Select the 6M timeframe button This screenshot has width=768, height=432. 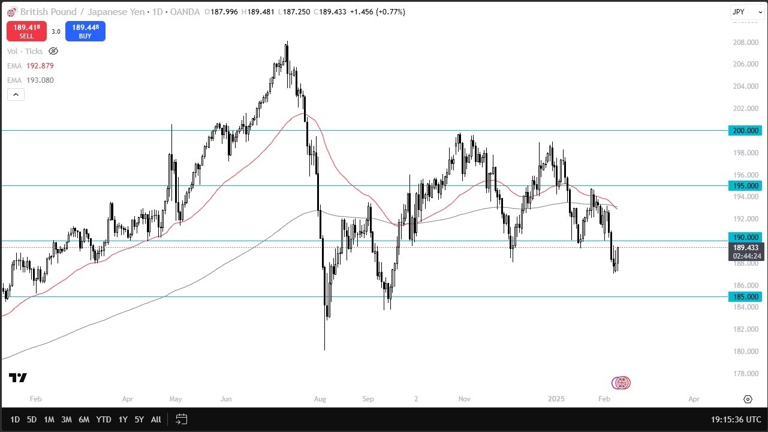coord(84,419)
